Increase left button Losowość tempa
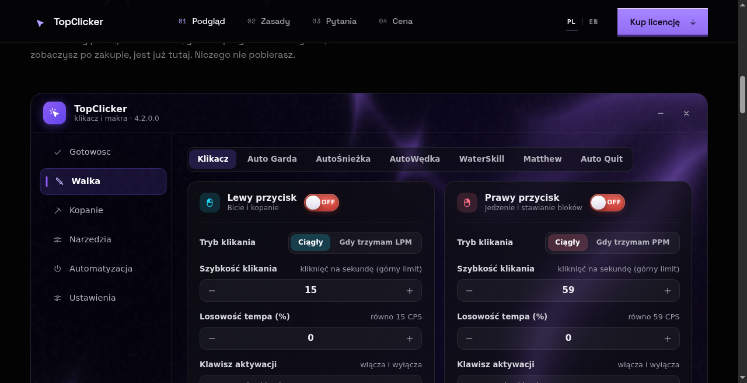Screen dimensions: 747x383 click(x=410, y=338)
